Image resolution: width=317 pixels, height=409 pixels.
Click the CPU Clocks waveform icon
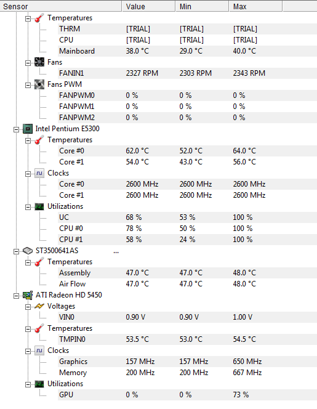[x=39, y=173]
